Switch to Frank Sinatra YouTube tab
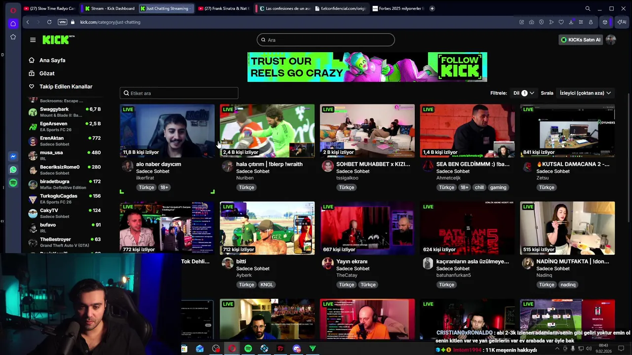The image size is (632, 355). tap(224, 8)
